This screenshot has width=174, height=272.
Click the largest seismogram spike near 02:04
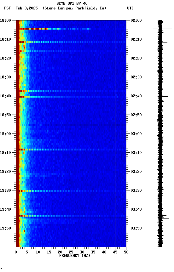[162, 29]
